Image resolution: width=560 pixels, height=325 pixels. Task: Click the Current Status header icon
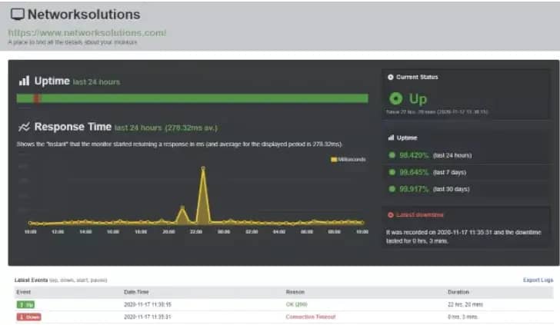[390, 77]
